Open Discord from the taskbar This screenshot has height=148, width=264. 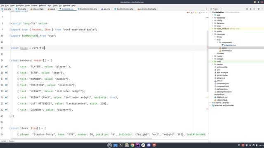pos(148,145)
